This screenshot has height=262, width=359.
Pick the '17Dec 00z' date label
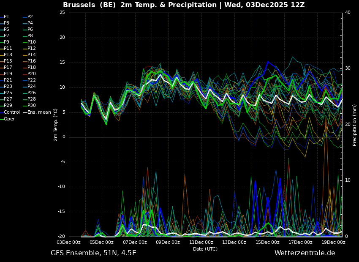coord(300,242)
